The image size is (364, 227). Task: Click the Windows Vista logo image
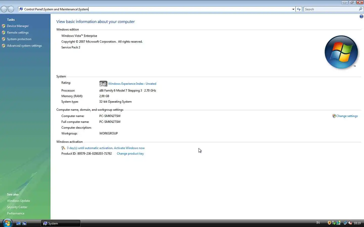tap(341, 52)
